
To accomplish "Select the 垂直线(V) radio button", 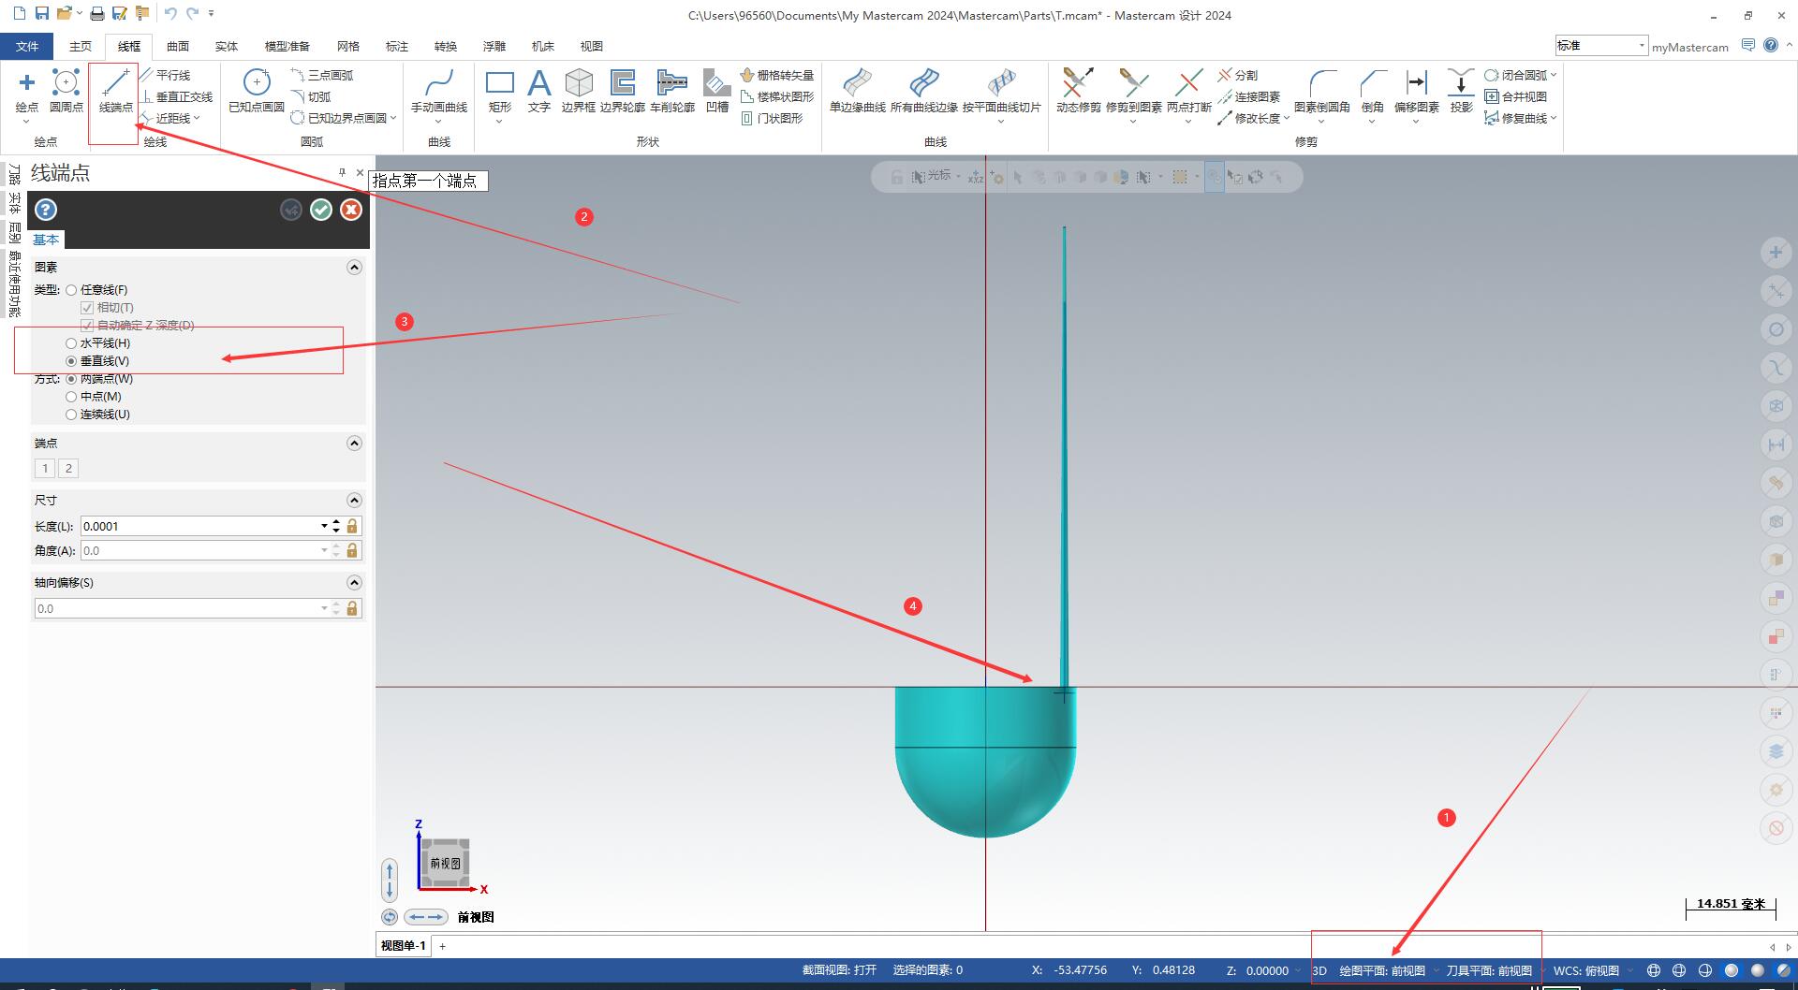I will [71, 361].
